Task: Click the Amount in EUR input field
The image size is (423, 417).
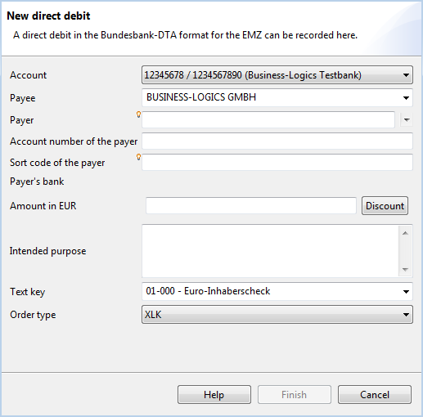Action: [x=251, y=205]
